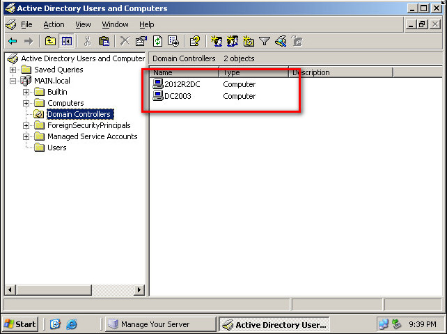Select Managed Service Accounts folder
This screenshot has height=334, width=447.
pyautogui.click(x=93, y=136)
